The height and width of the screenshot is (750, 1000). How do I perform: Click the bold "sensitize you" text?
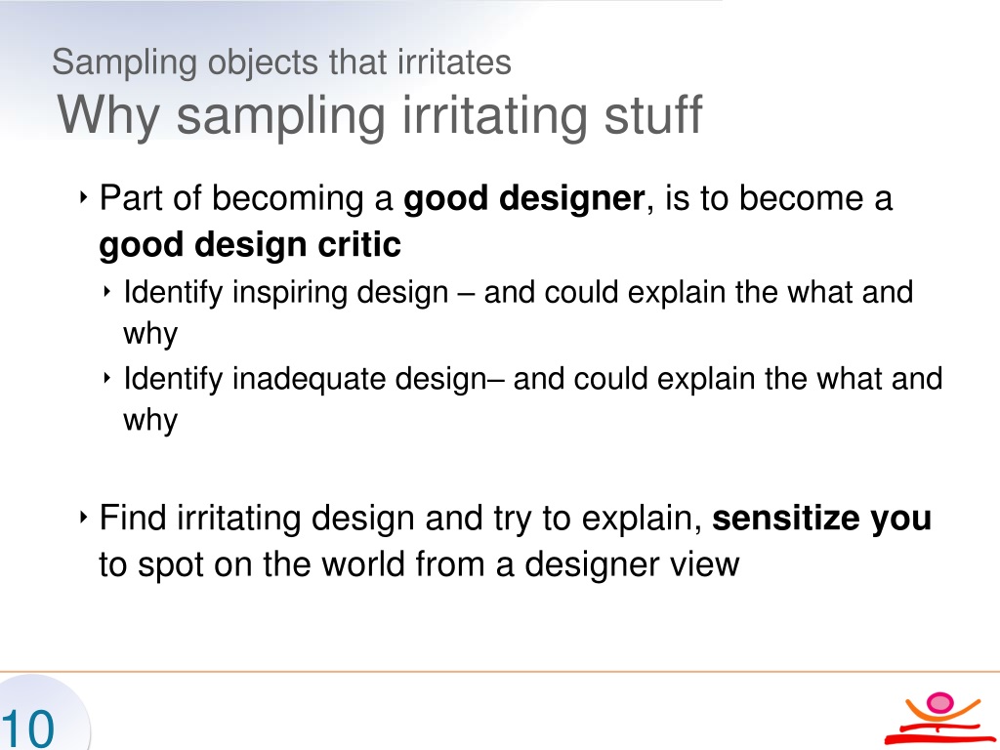click(821, 519)
